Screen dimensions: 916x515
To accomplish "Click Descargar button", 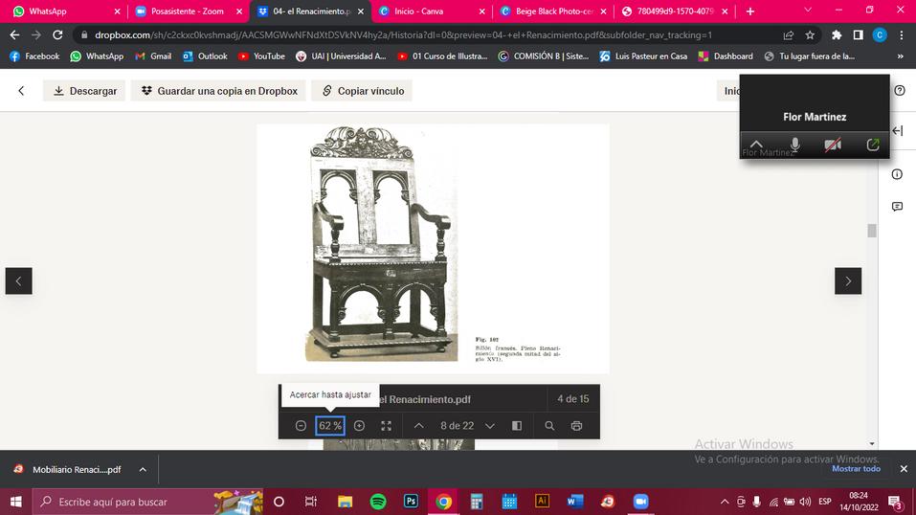I will (84, 91).
